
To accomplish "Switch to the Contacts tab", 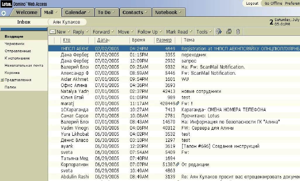I will 135,12.
